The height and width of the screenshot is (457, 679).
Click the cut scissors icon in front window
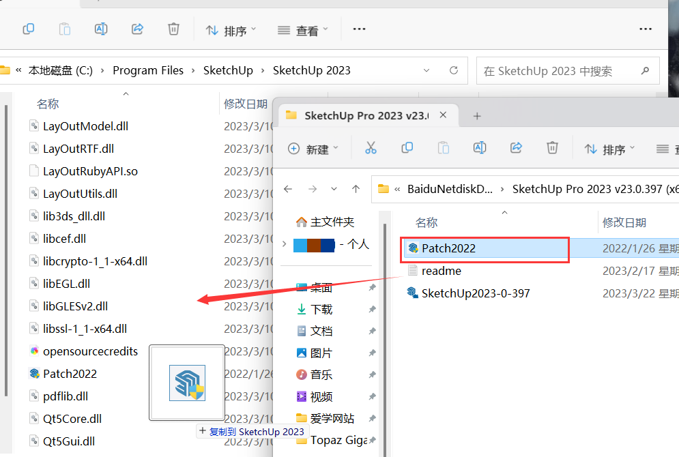371,148
